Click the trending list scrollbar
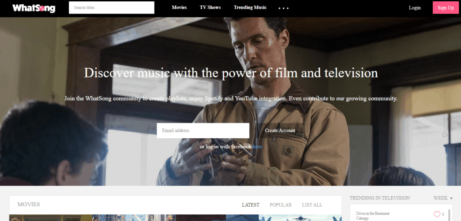This screenshot has width=461, height=221. click(449, 215)
